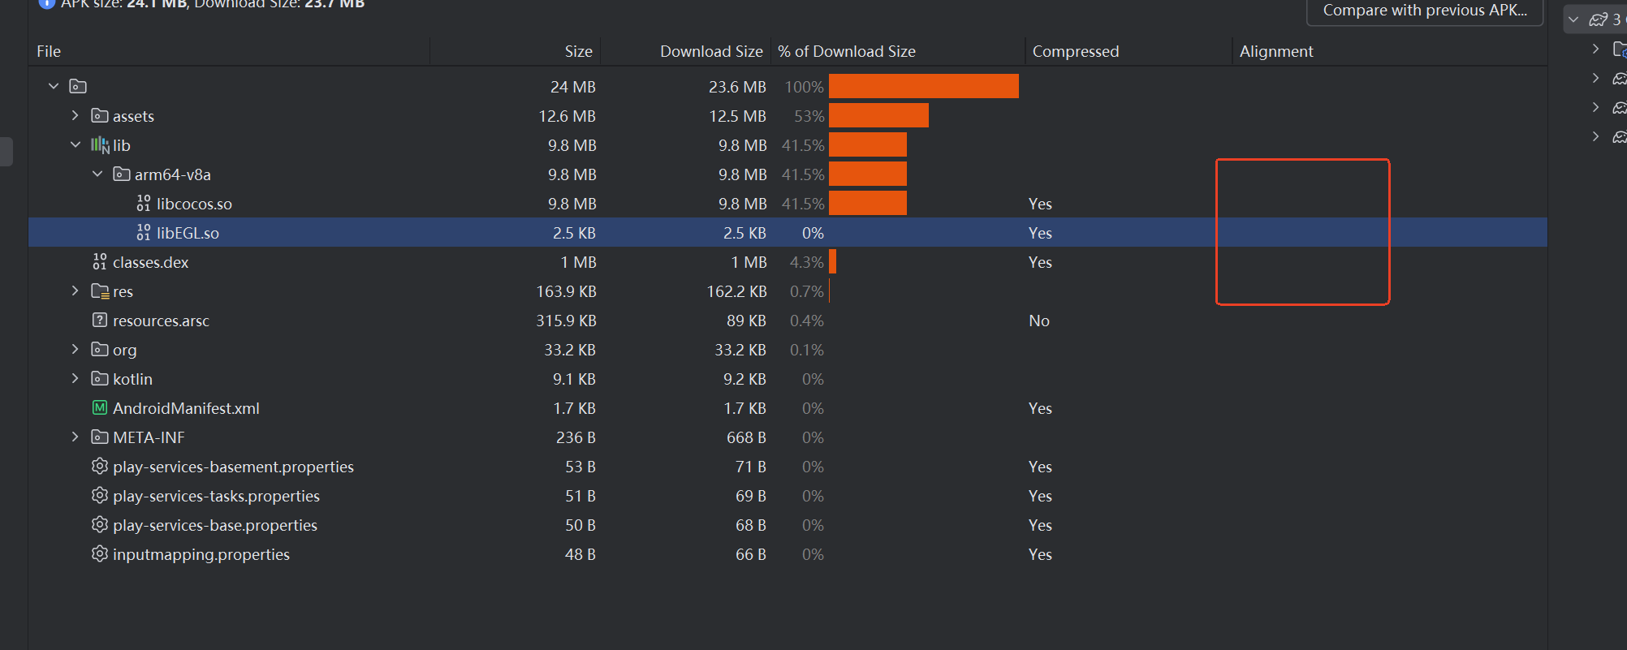Viewport: 1627px width, 650px height.
Task: Click the assets folder icon
Action: pos(99,116)
